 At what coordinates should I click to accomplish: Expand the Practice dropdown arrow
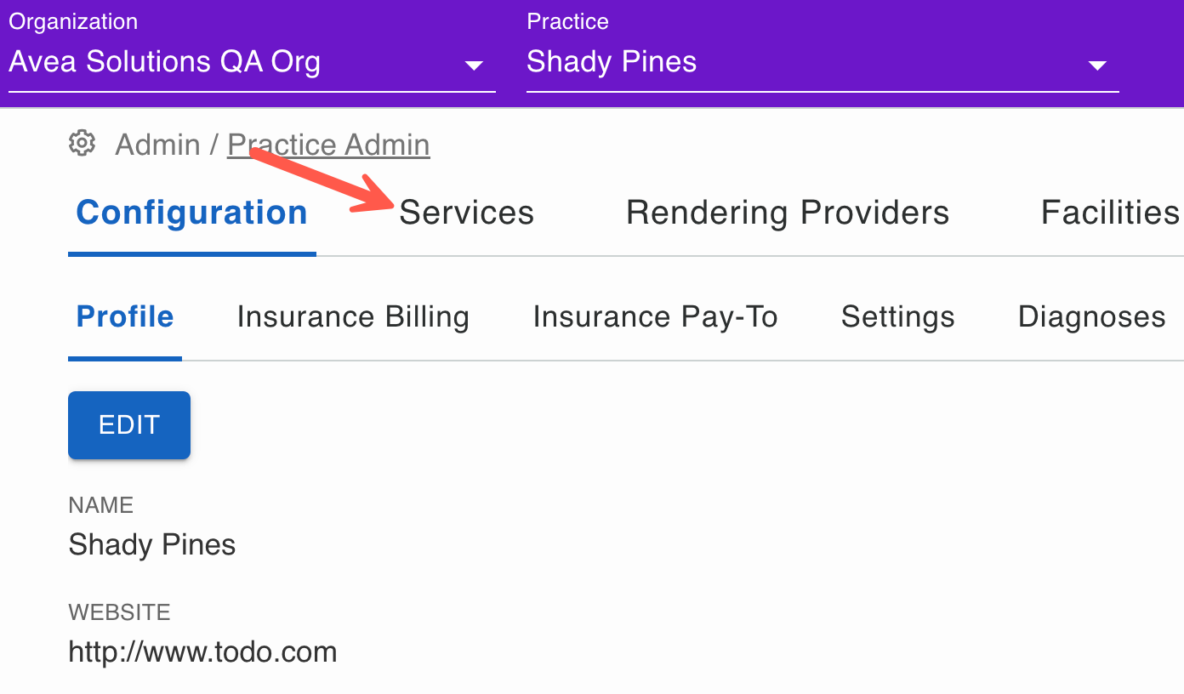[x=1097, y=65]
